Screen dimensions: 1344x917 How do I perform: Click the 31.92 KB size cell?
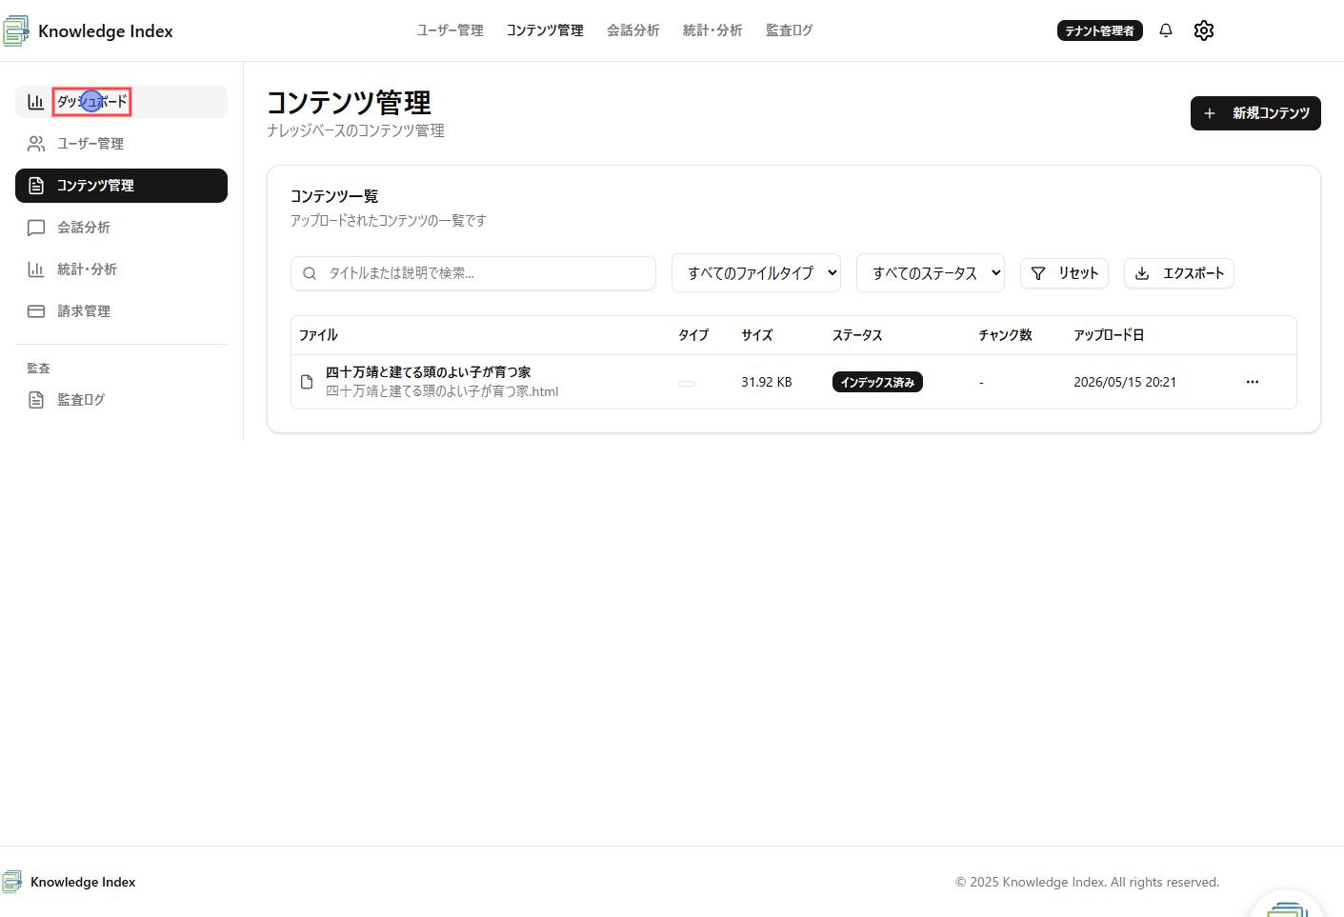pyautogui.click(x=767, y=382)
